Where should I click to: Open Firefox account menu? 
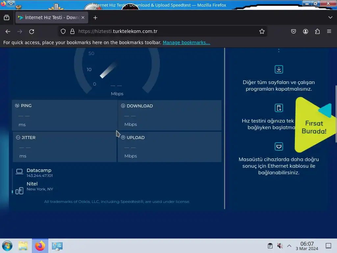click(305, 31)
